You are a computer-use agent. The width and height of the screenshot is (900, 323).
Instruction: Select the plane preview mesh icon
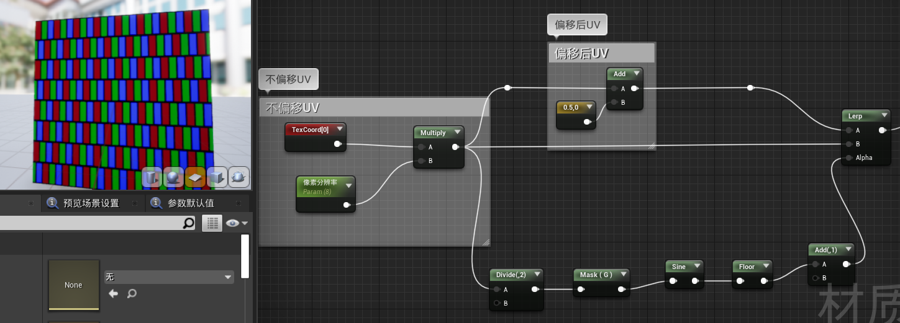(196, 177)
